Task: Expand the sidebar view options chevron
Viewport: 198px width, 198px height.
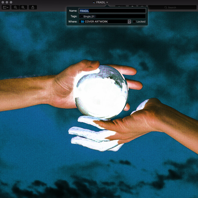Action: tap(8, 7)
